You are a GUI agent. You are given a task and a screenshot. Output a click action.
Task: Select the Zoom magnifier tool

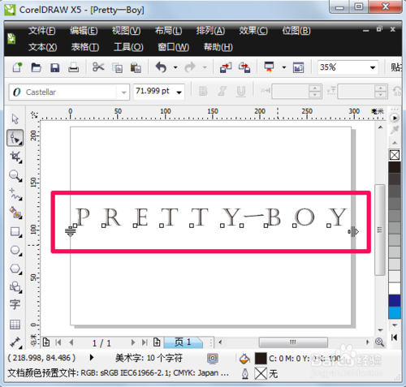[x=15, y=176]
